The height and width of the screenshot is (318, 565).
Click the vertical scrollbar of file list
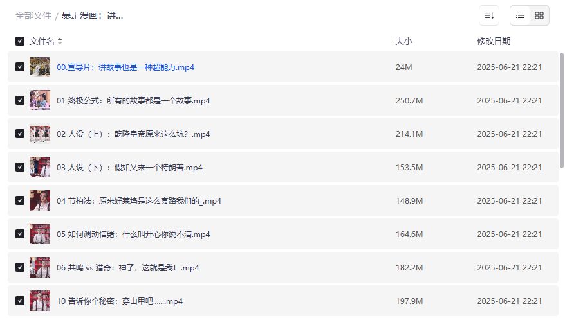(561, 110)
